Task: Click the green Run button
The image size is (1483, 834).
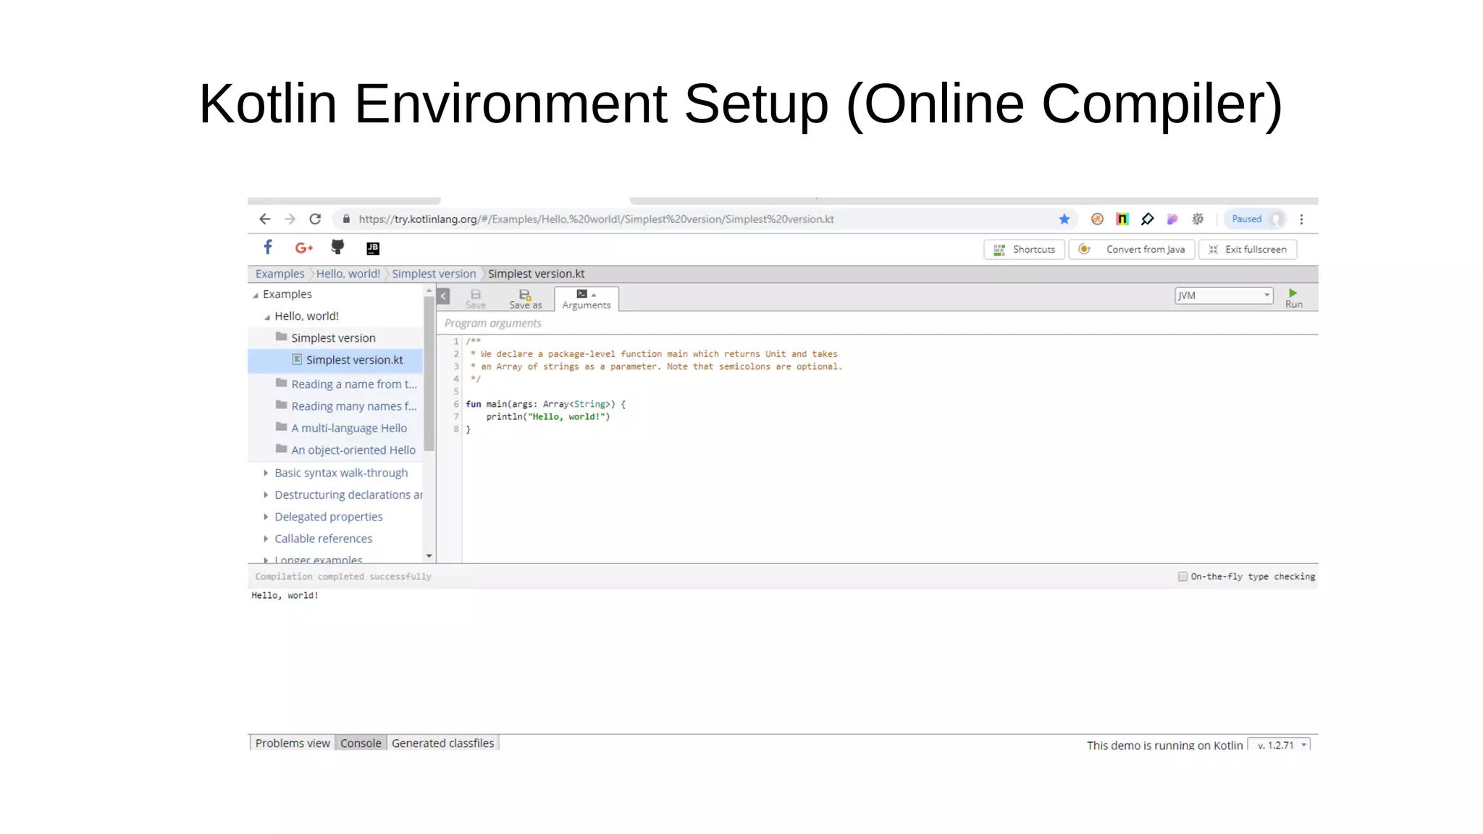Action: click(1293, 297)
